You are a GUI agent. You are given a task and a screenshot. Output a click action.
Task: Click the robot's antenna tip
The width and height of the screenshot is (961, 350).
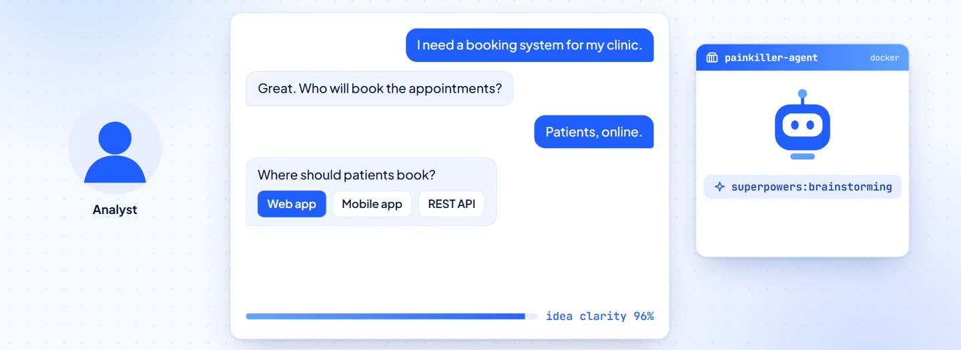(802, 94)
